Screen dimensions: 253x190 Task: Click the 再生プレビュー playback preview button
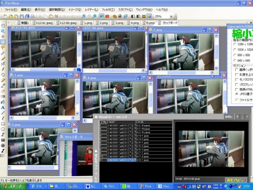(x=236, y=180)
